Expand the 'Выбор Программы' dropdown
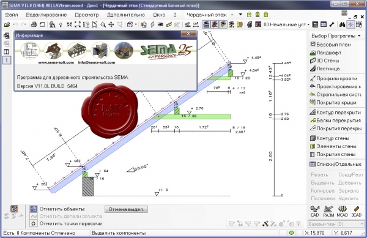367x238 pixels. [x=336, y=36]
